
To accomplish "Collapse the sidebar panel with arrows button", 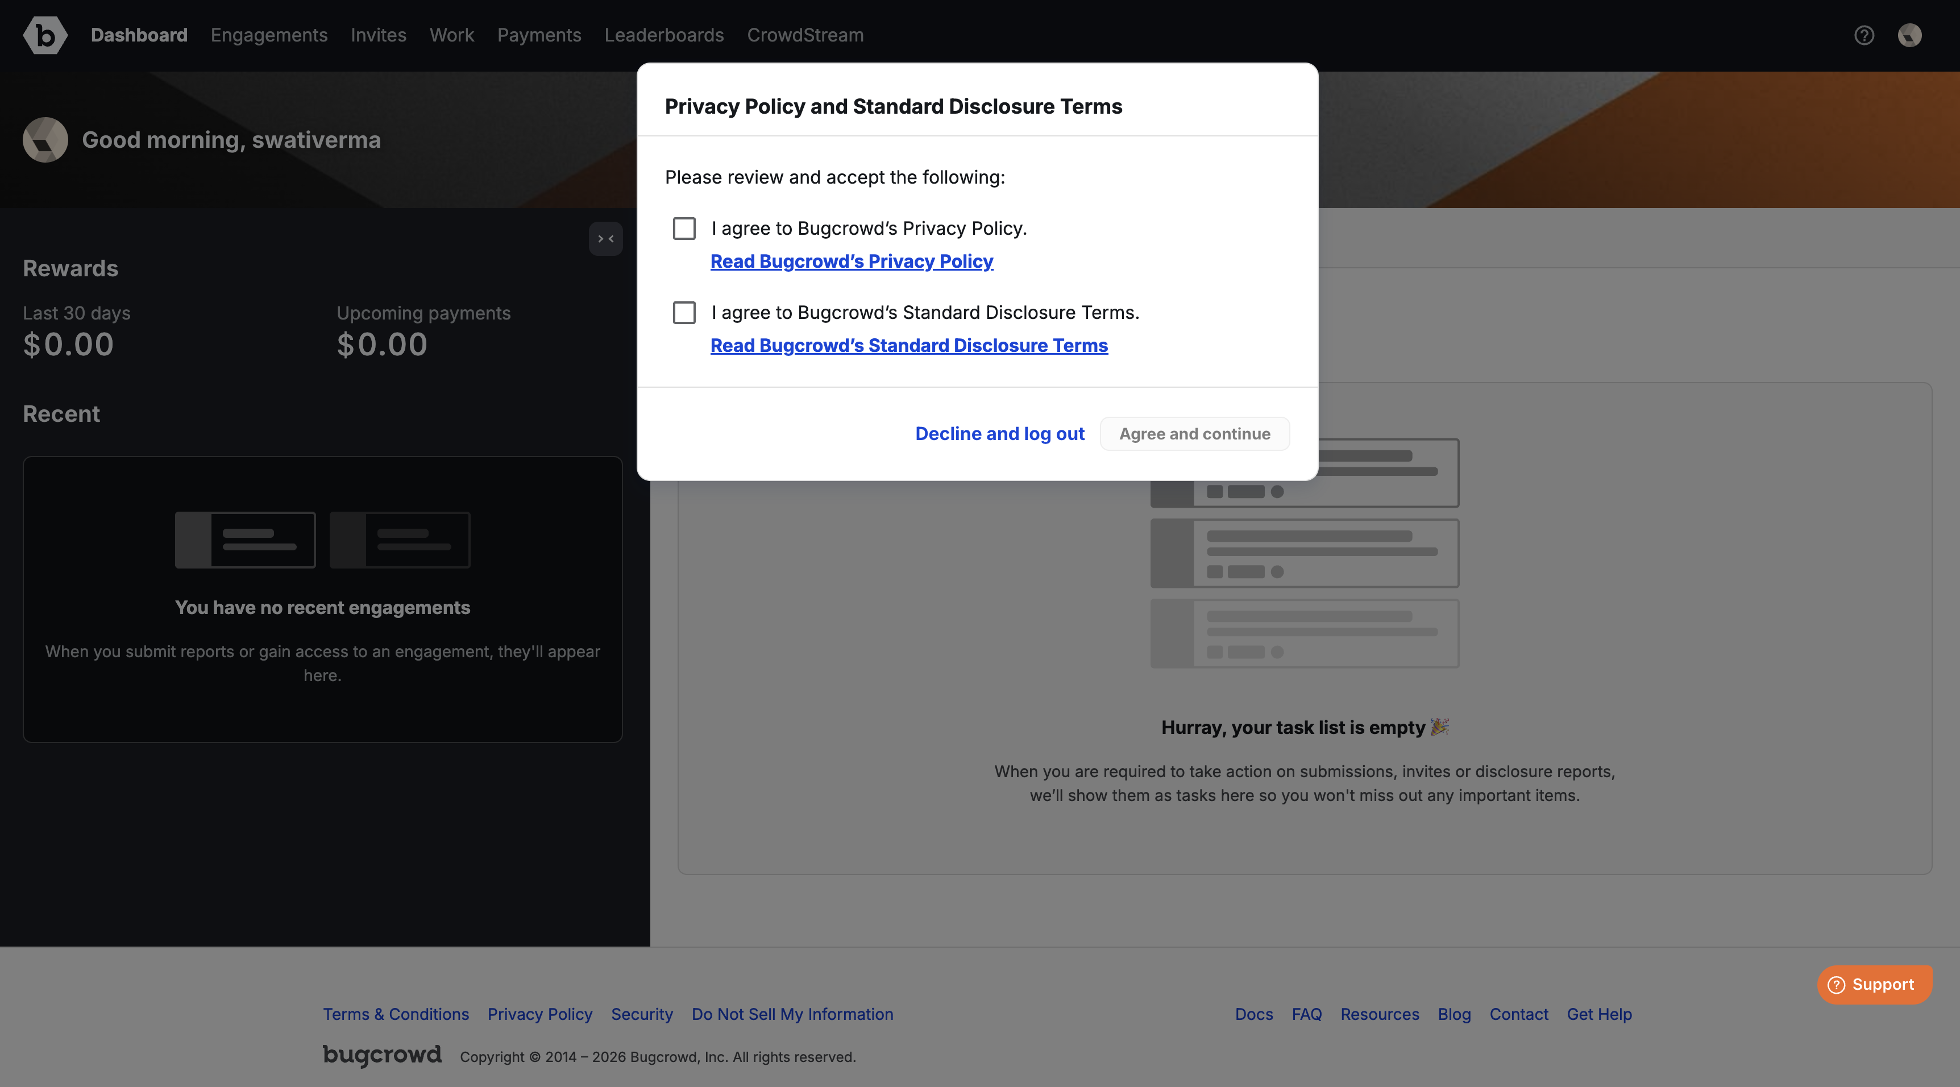I will [605, 239].
